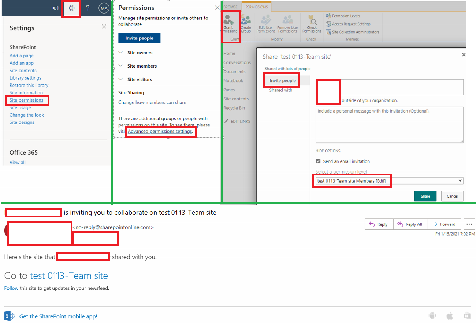Click the Reply All button
The width and height of the screenshot is (476, 323).
coord(410,224)
